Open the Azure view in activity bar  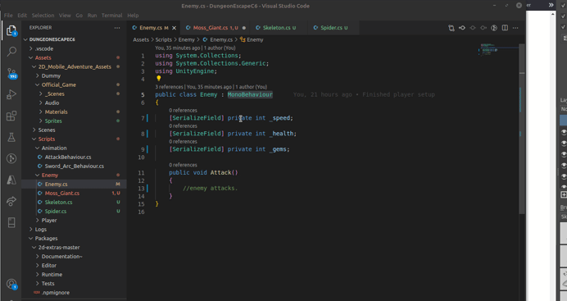pyautogui.click(x=11, y=180)
